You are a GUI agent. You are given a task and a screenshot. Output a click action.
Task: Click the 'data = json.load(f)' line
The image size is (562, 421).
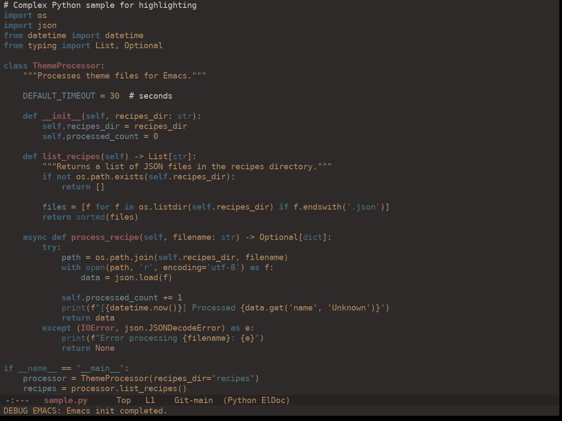(x=126, y=278)
